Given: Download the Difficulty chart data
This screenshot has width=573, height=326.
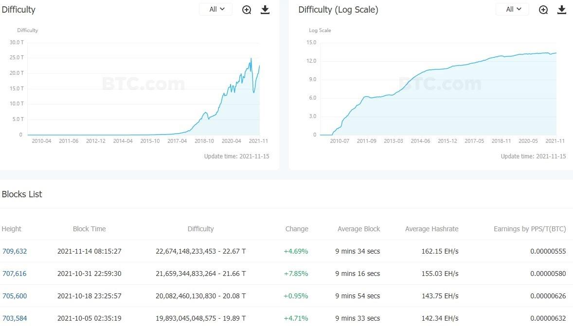Looking at the screenshot, I should (265, 10).
